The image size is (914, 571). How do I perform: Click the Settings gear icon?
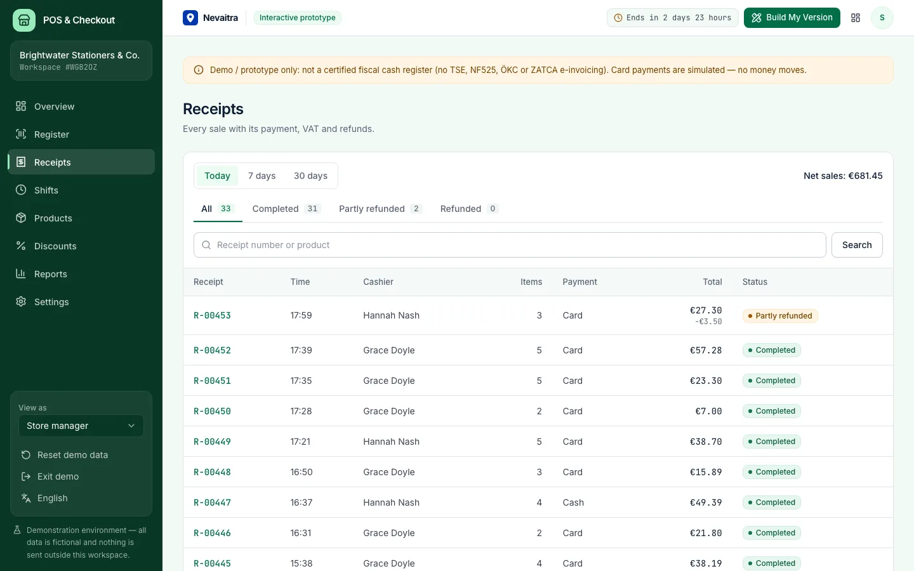pyautogui.click(x=21, y=301)
